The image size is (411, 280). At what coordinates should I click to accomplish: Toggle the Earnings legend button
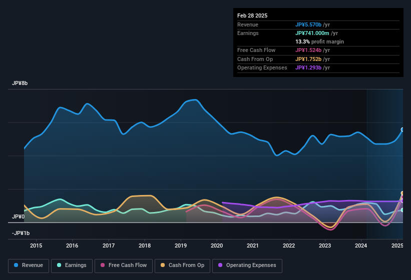[x=72, y=265]
